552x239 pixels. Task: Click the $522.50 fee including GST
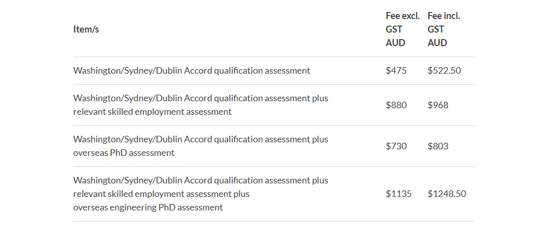[x=444, y=71]
